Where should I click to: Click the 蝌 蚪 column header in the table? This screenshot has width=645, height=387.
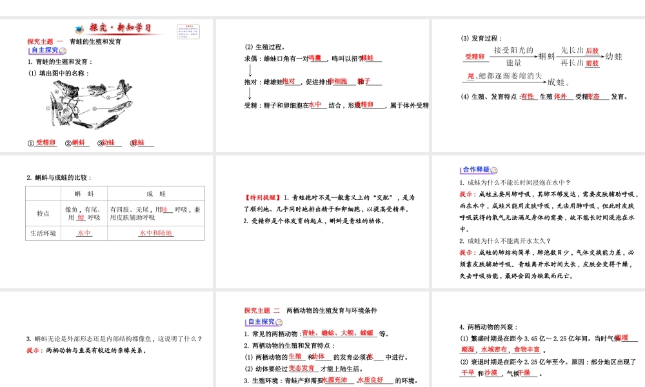84,193
